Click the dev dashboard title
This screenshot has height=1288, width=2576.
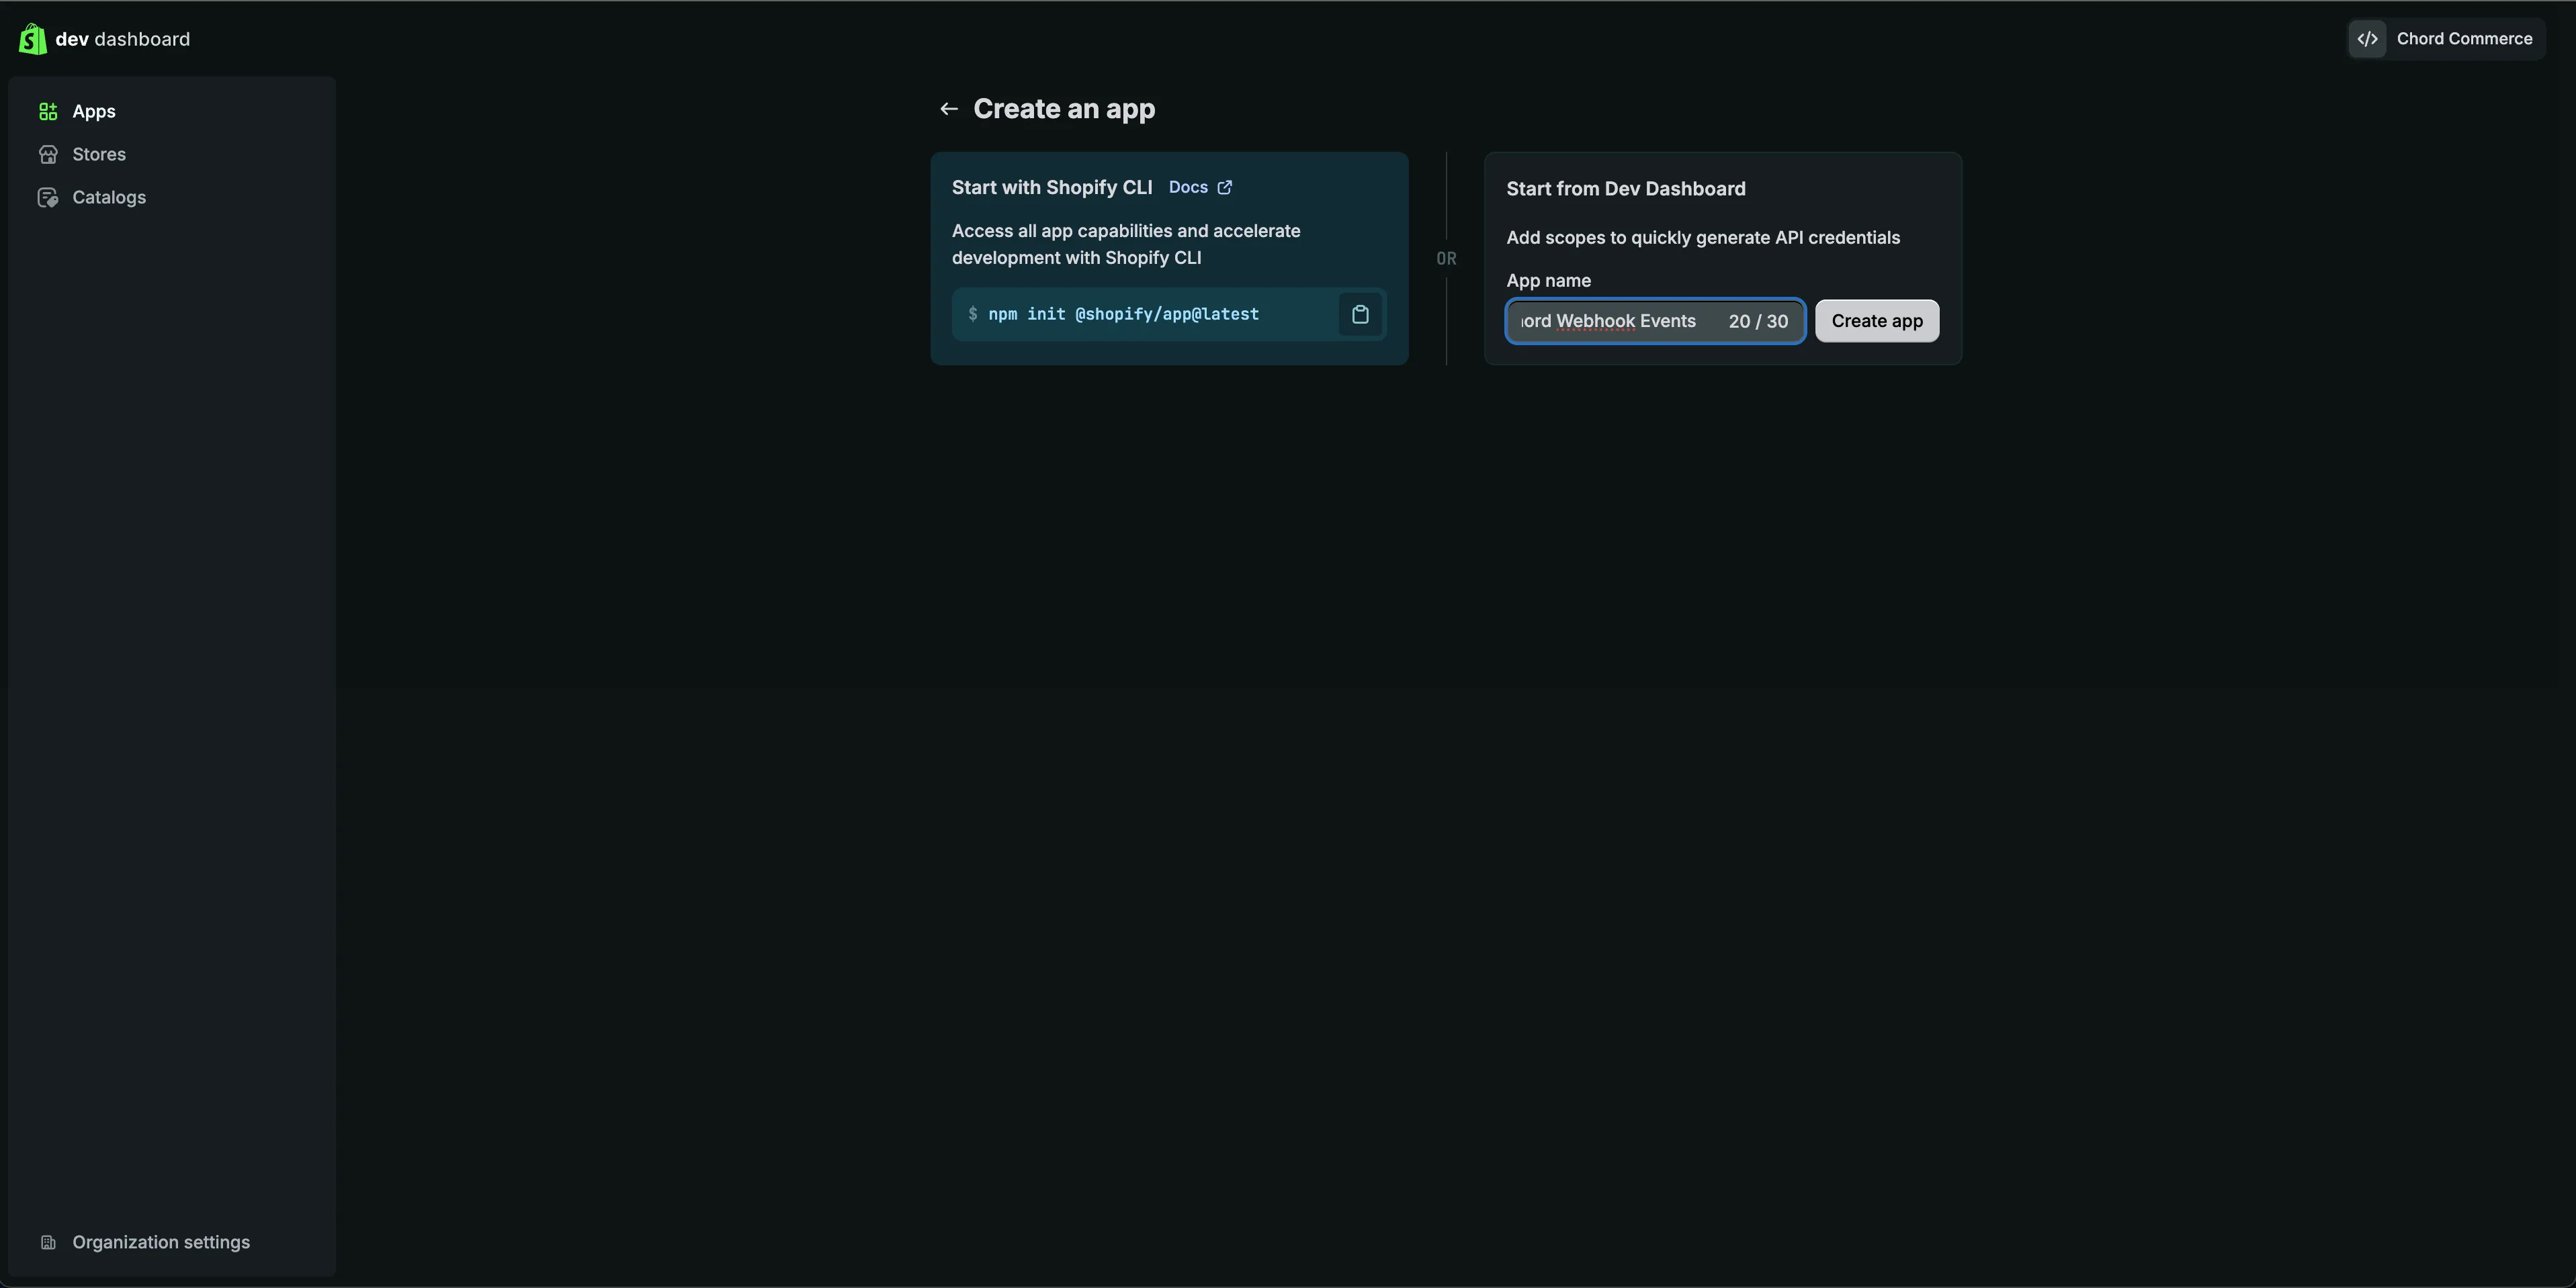pyautogui.click(x=122, y=39)
